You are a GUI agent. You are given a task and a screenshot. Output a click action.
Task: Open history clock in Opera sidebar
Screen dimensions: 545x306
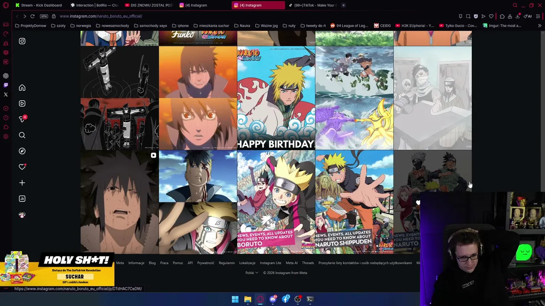click(x=6, y=118)
